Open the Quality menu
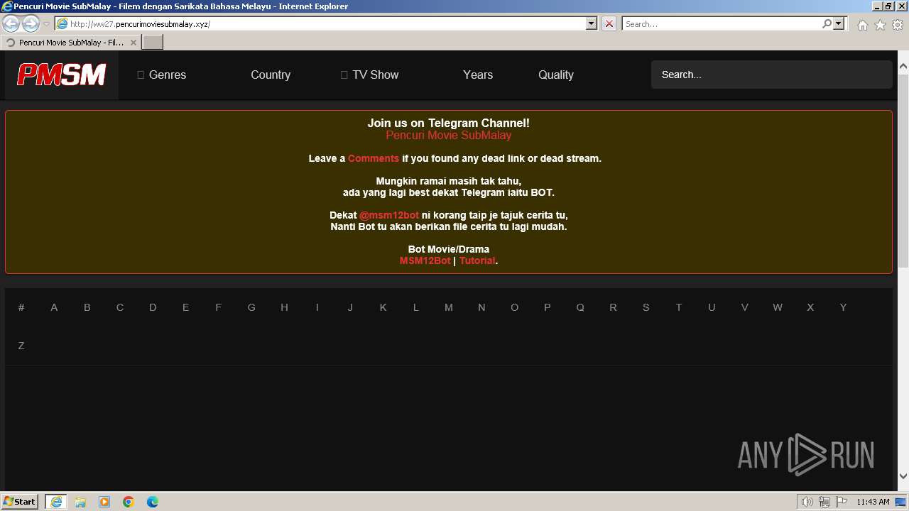909x511 pixels. click(556, 75)
